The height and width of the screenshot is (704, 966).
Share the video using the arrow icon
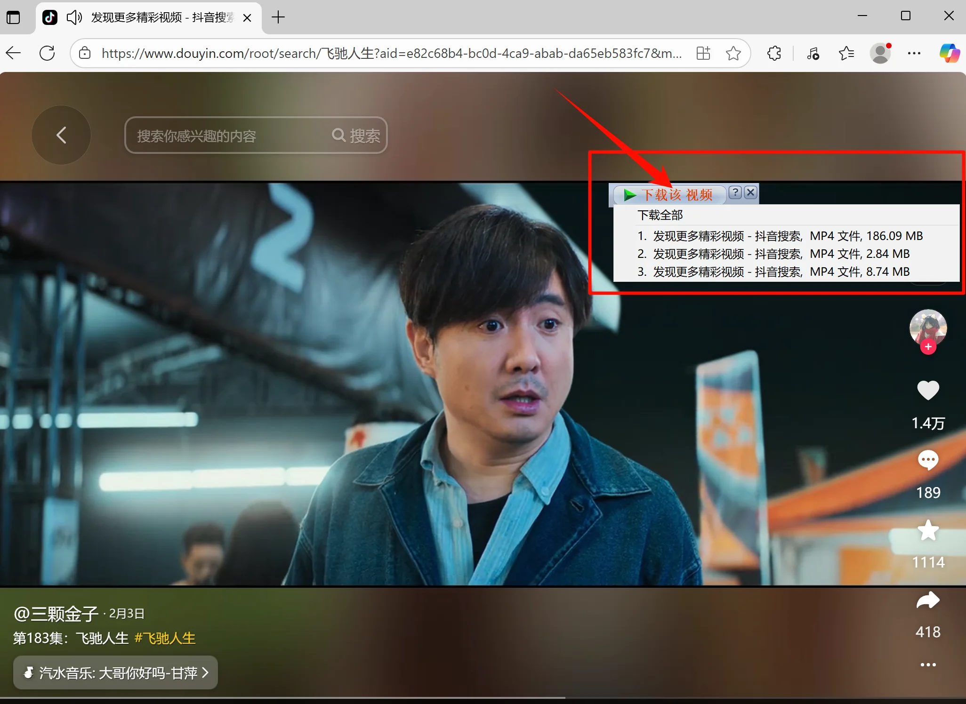tap(928, 600)
